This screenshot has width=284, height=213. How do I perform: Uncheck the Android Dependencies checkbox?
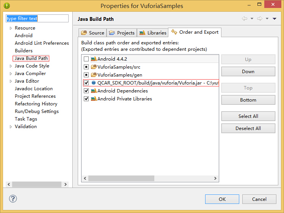tap(86, 91)
